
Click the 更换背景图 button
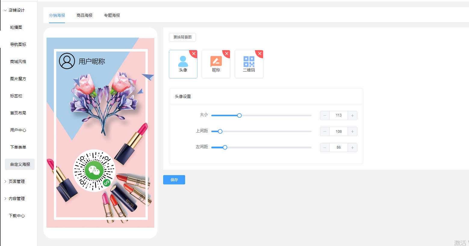182,37
